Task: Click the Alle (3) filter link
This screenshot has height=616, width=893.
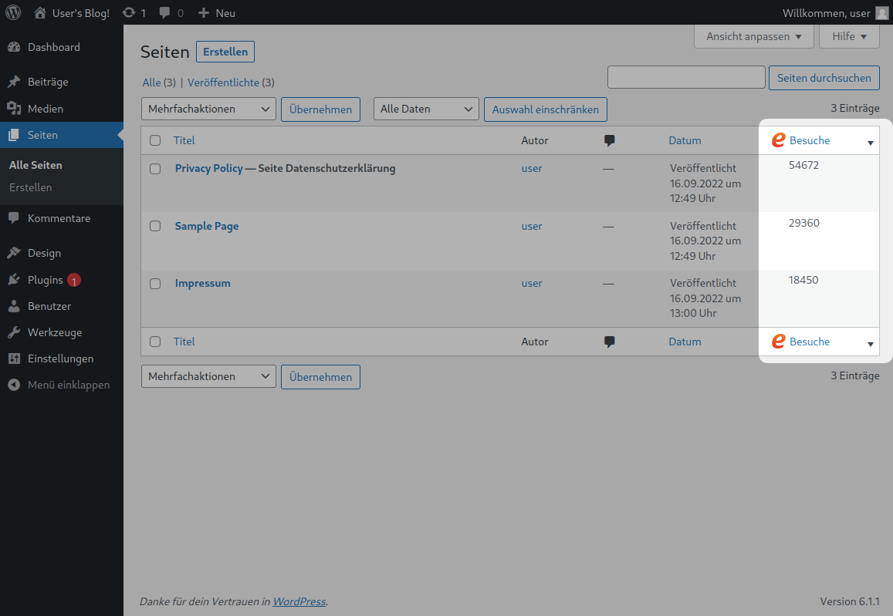Action: [159, 82]
